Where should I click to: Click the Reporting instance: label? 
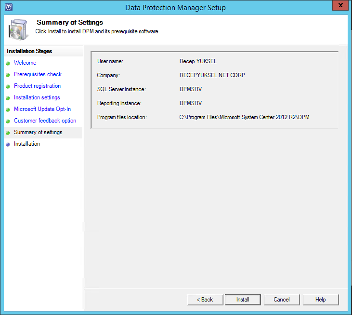coord(119,103)
